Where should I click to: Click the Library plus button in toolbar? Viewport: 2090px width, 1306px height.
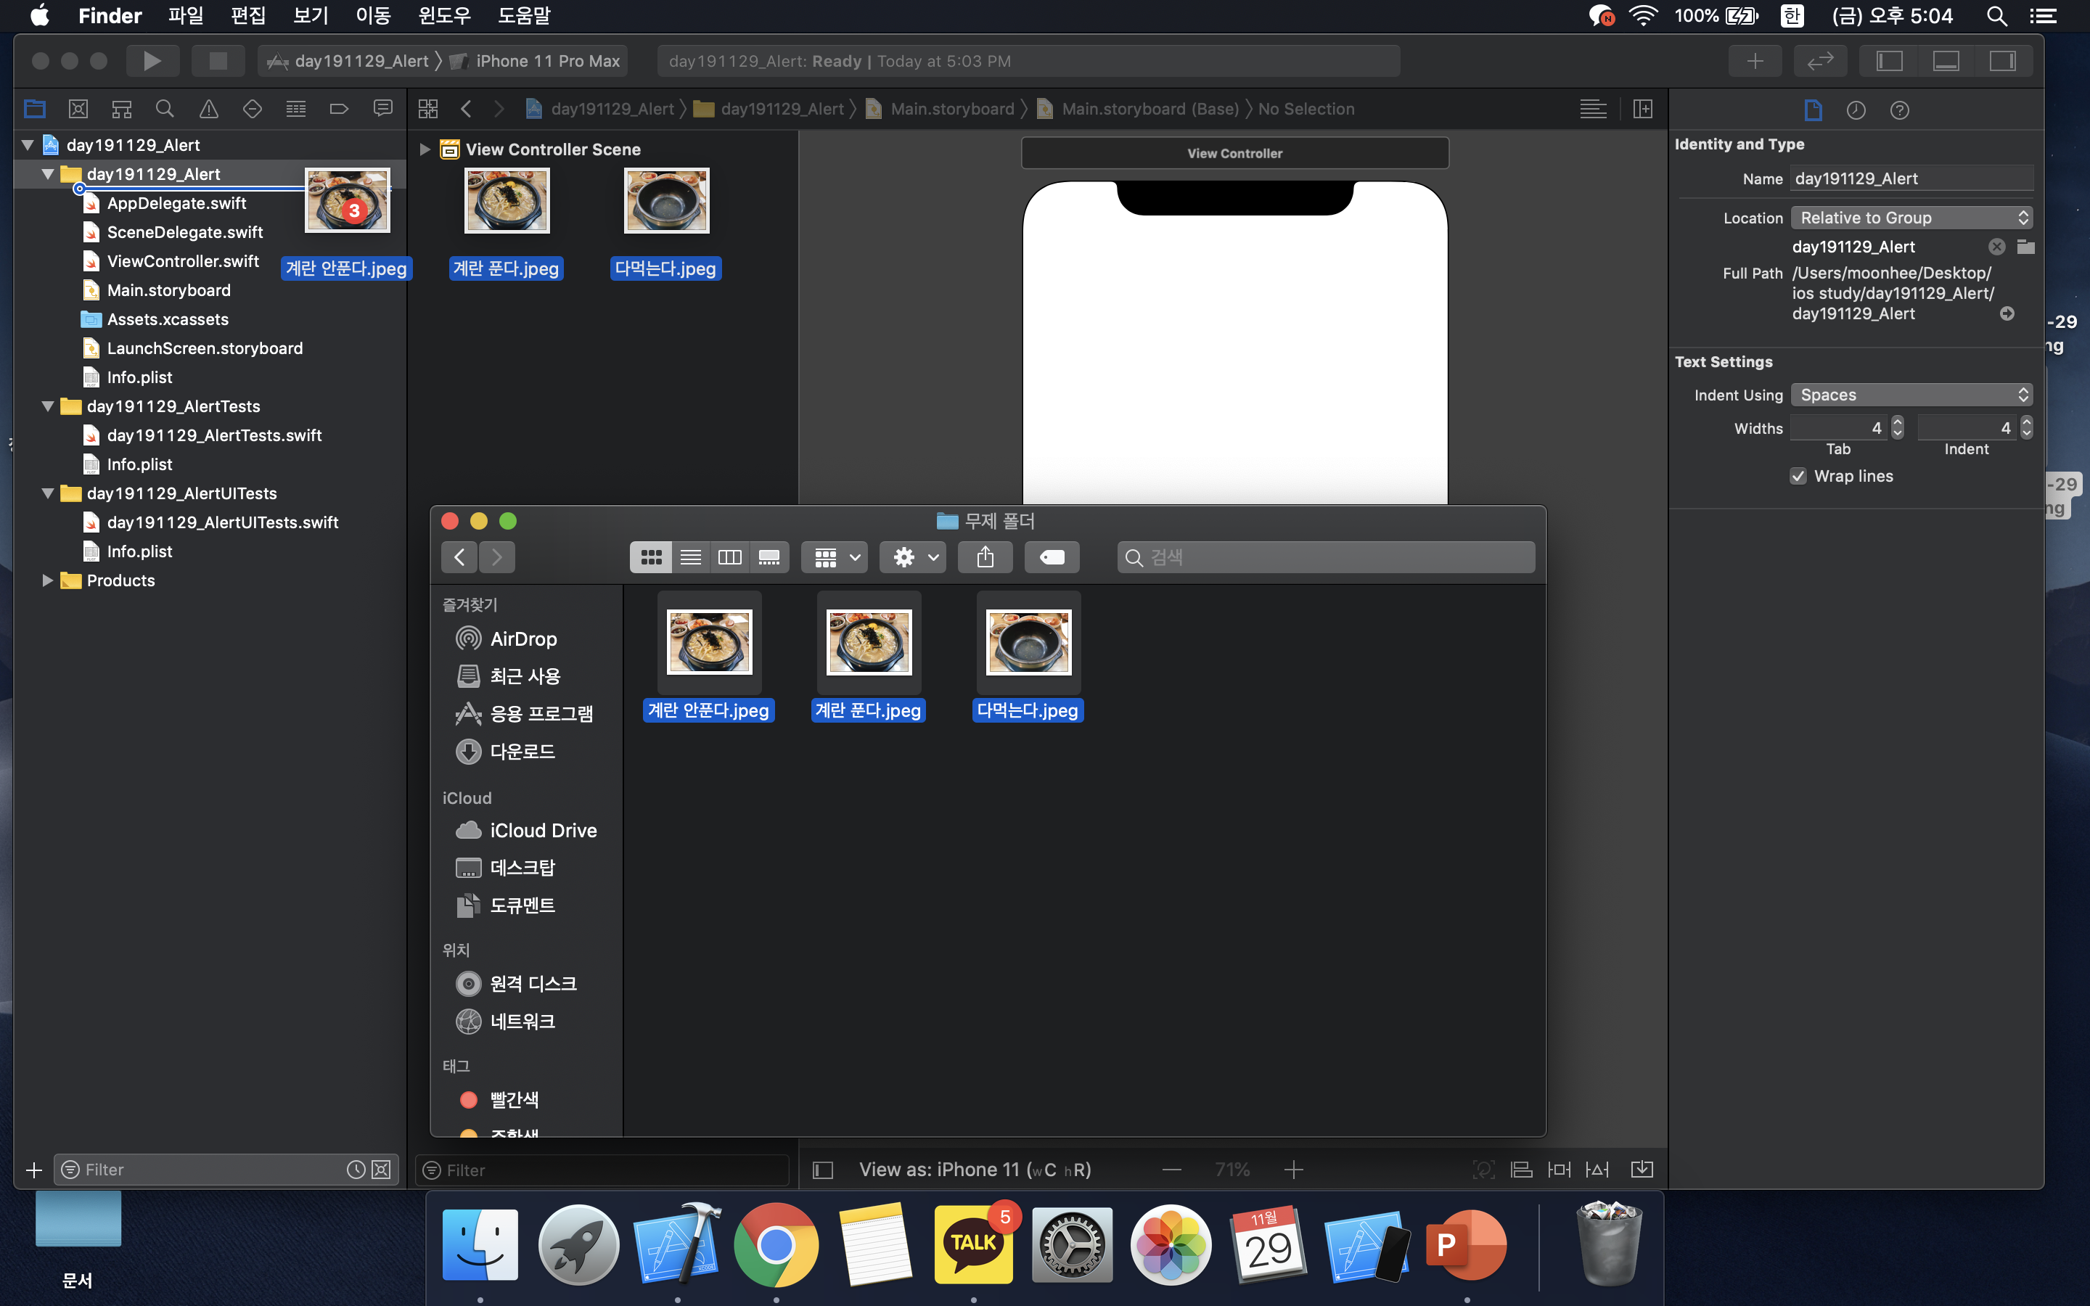[1754, 60]
